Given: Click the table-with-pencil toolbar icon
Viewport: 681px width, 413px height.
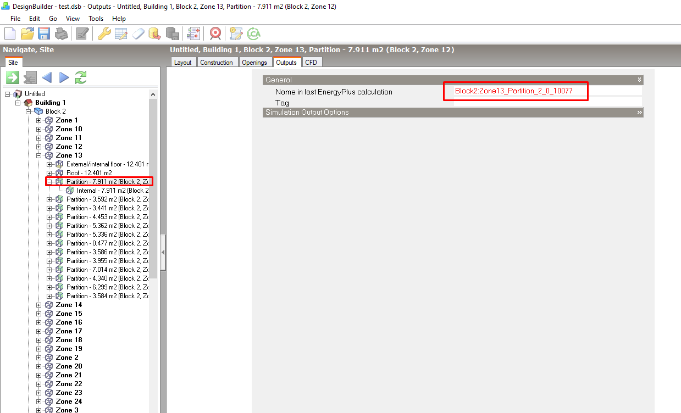Looking at the screenshot, I should coord(121,34).
